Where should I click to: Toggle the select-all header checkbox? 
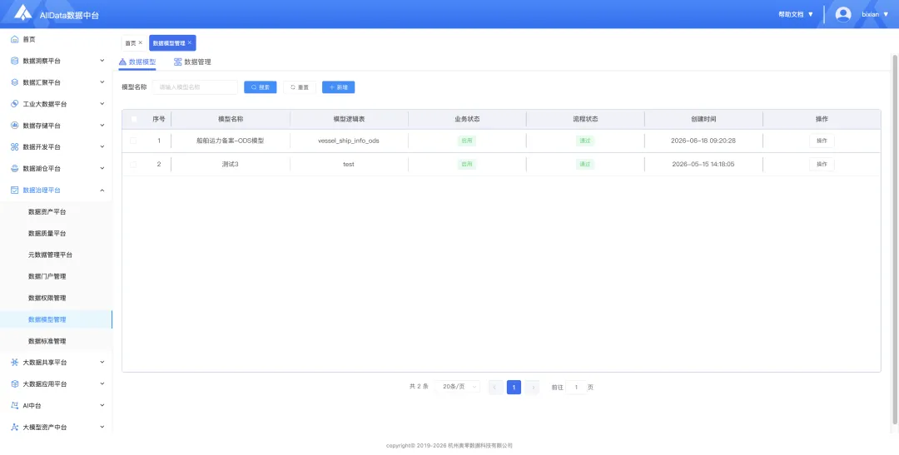(134, 119)
